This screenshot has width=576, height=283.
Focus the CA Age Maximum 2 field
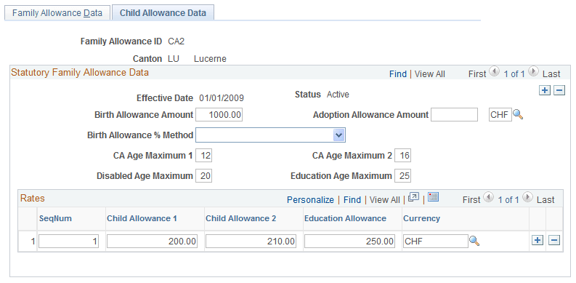pyautogui.click(x=402, y=156)
